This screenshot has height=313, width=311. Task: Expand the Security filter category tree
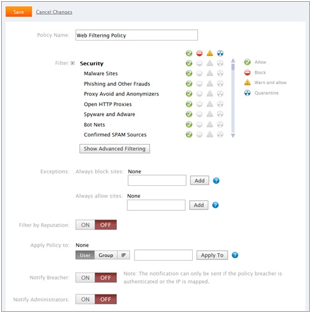[x=72, y=63]
